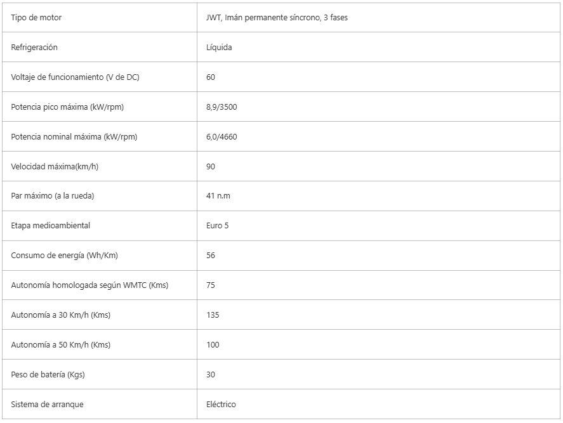Click 'Autonomía a 50 Km/h (Kms)' label
Screen dimensions: 563x423
point(61,345)
